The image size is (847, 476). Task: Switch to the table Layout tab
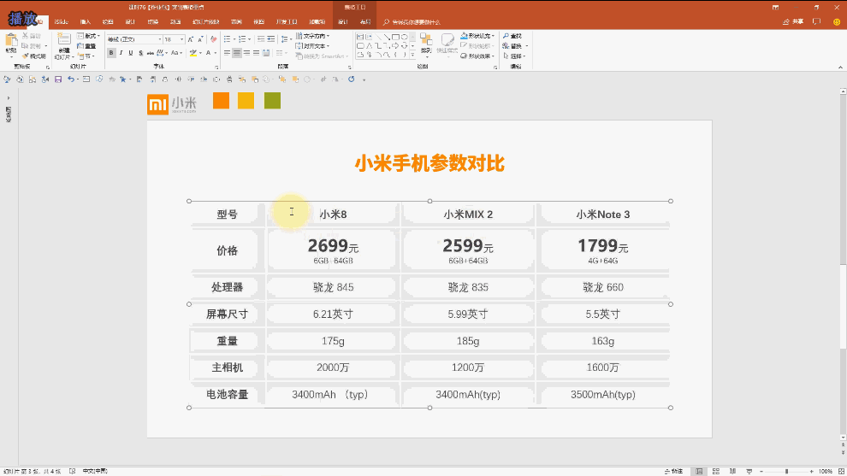[364, 21]
